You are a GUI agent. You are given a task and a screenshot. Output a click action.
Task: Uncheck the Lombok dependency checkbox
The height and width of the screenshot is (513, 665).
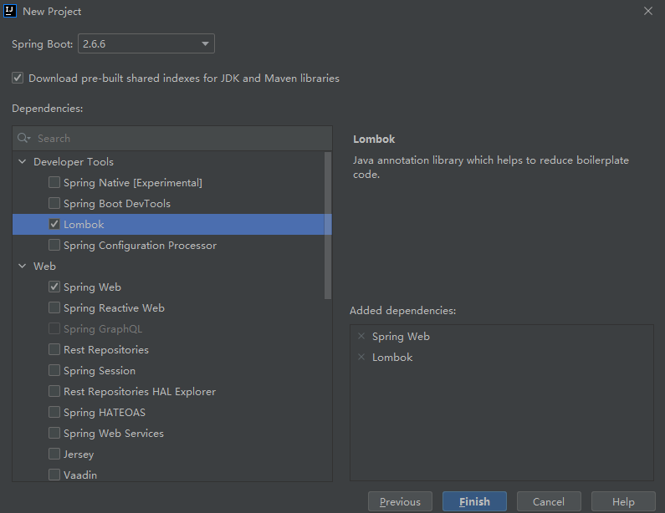pyautogui.click(x=54, y=224)
